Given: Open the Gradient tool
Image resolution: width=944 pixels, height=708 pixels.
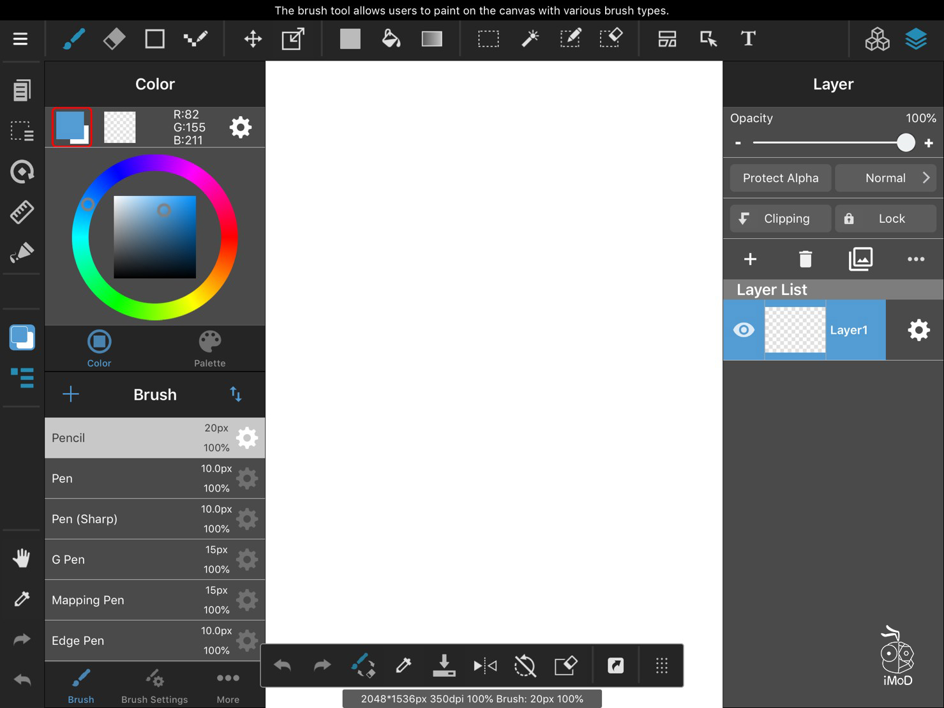Looking at the screenshot, I should (431, 38).
